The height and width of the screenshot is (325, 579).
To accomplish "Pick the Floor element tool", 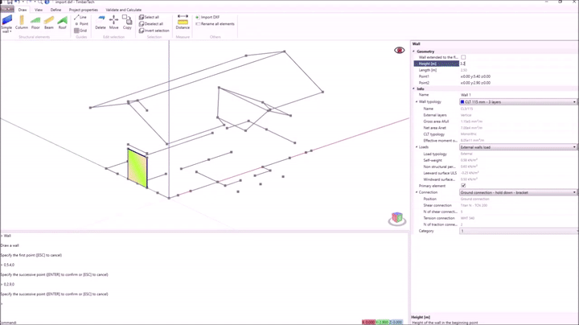I will (x=35, y=22).
